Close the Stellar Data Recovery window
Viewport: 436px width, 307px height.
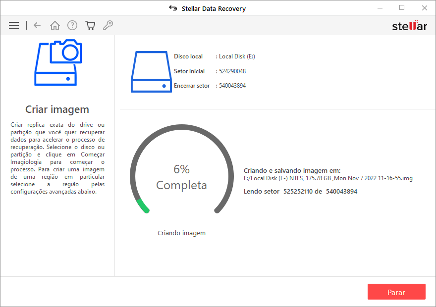pos(424,8)
